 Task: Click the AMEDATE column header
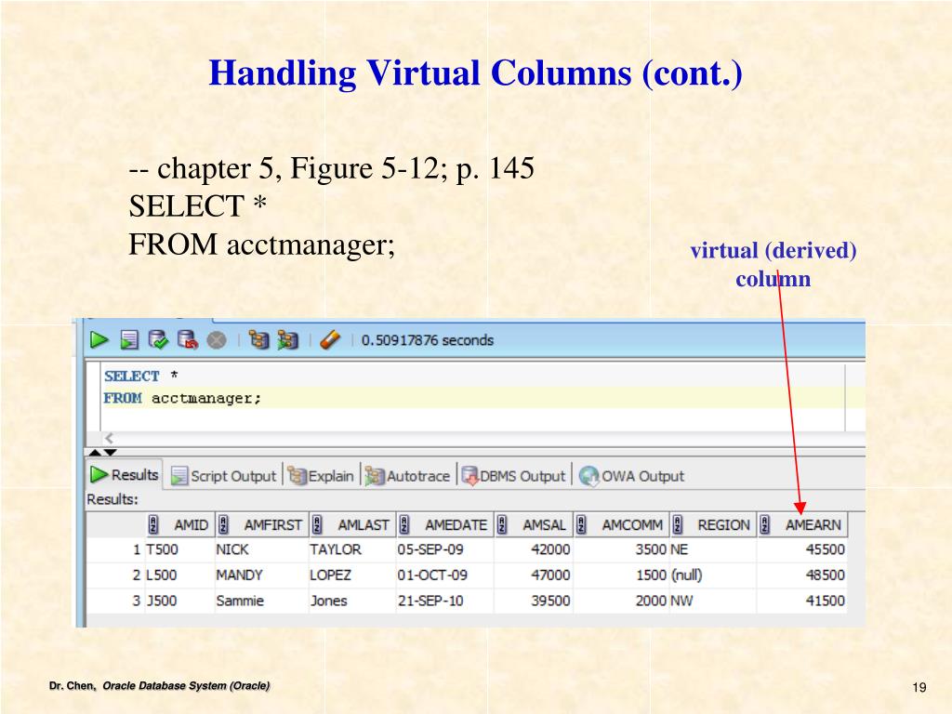tap(445, 524)
